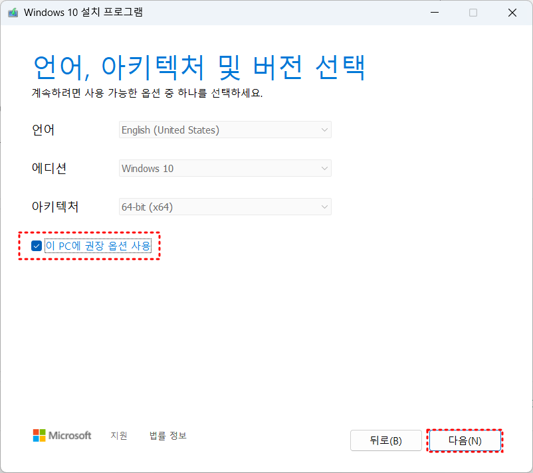Click the 'Windows 10 설치 프로그램' title text

pos(83,13)
